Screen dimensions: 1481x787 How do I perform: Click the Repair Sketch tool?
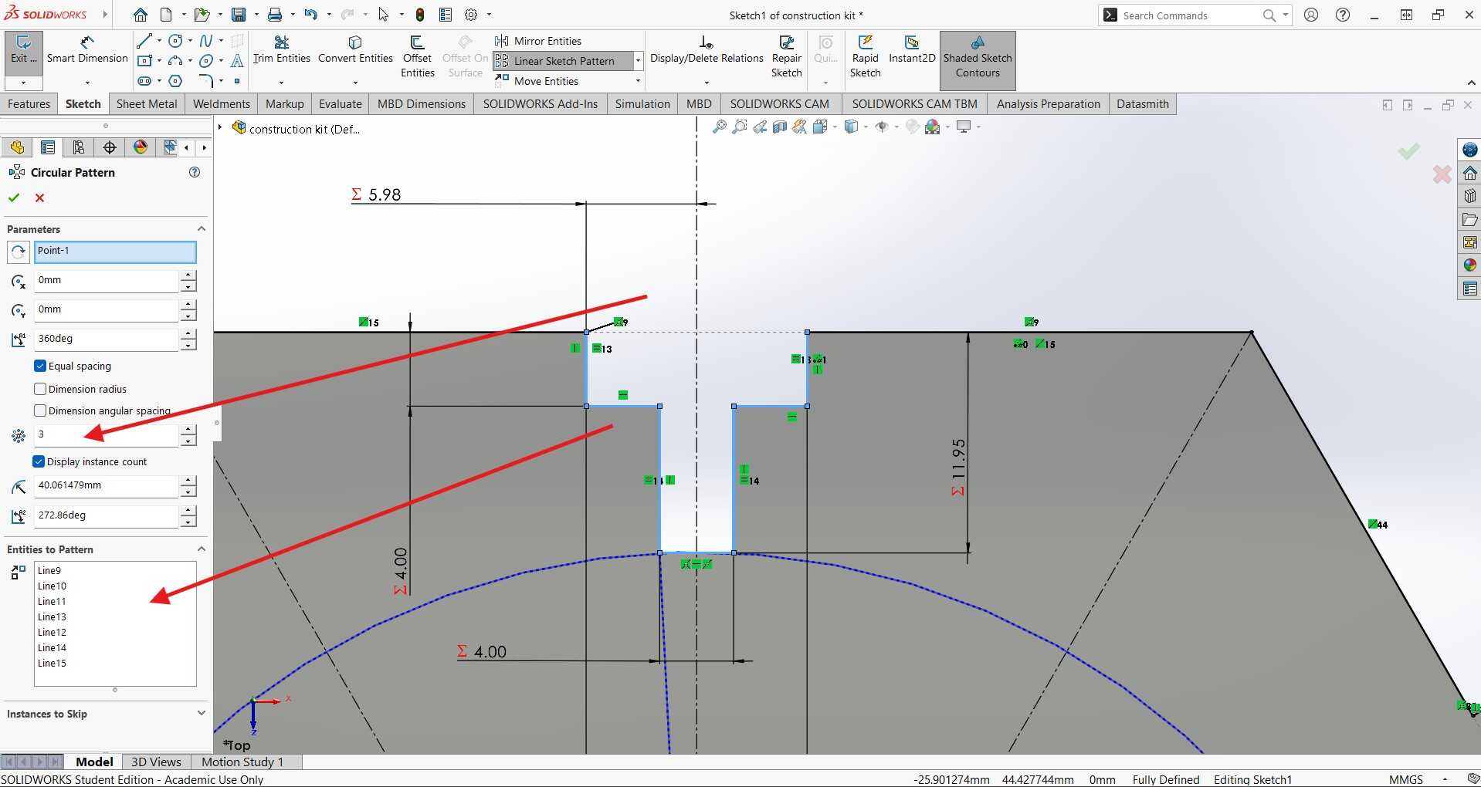[786, 56]
